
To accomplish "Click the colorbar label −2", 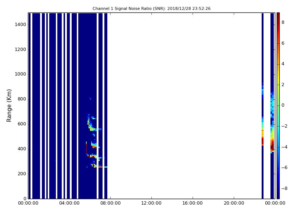I will pos(284,126).
